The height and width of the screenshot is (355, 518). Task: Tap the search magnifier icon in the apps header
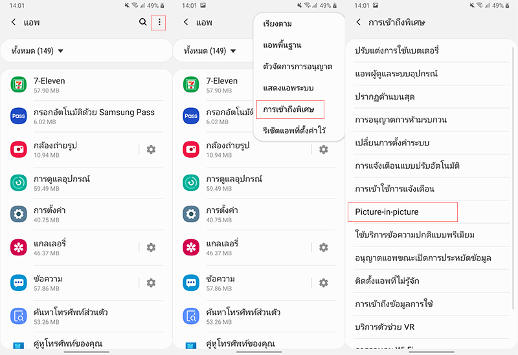tap(142, 23)
